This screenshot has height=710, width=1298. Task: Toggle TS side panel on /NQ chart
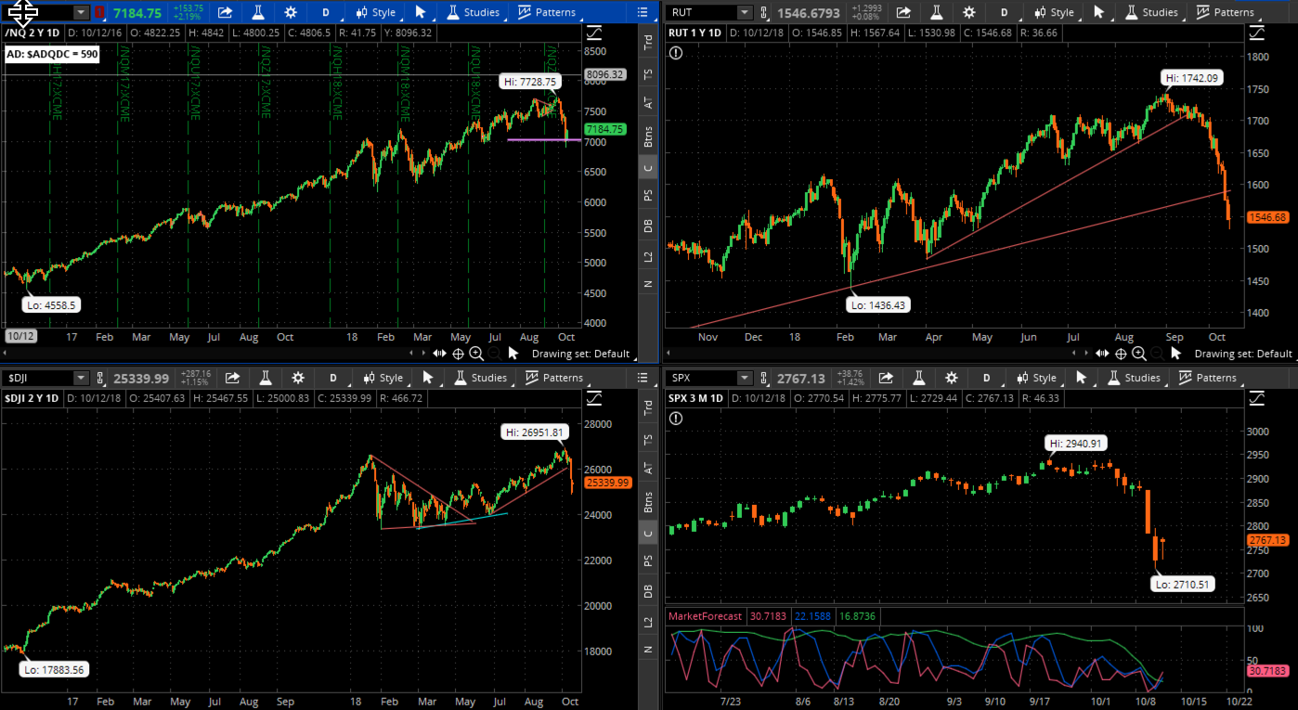pyautogui.click(x=648, y=73)
